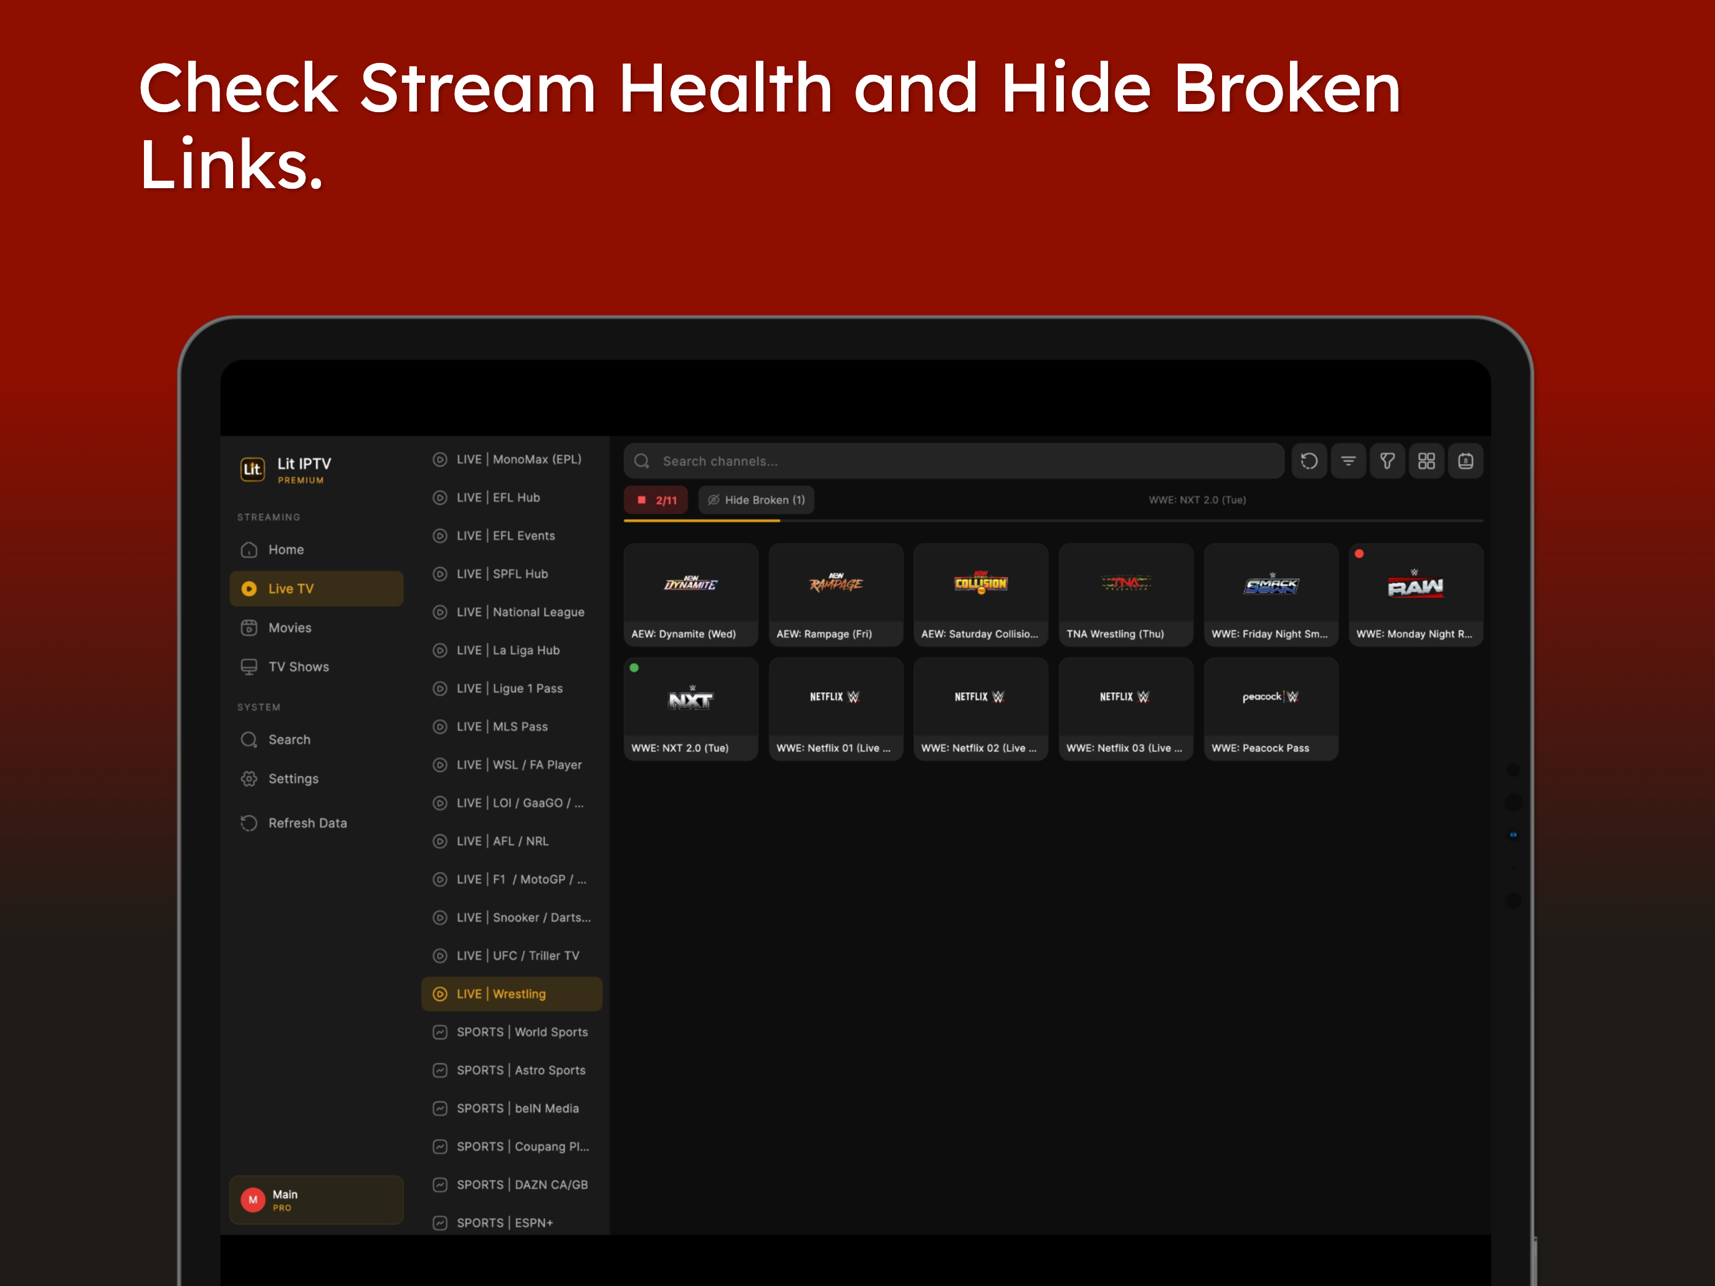Open WWE: Netflix 03 channel

click(1125, 708)
